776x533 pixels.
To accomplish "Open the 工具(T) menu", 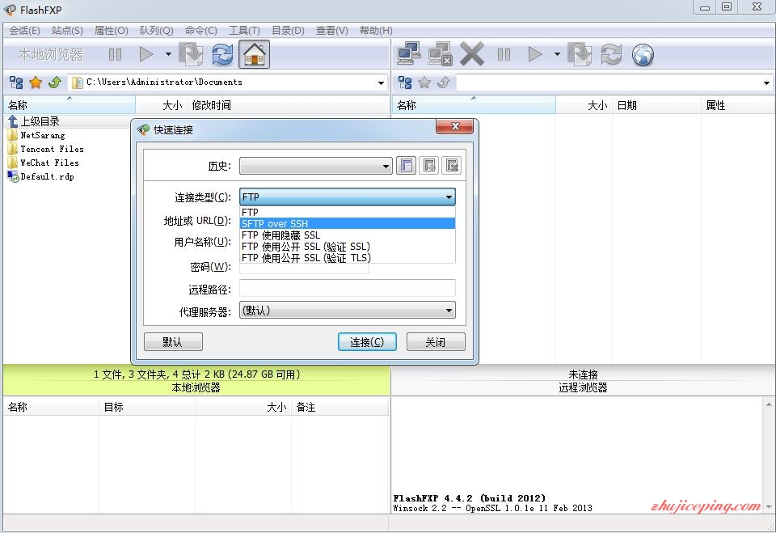I will pos(244,31).
